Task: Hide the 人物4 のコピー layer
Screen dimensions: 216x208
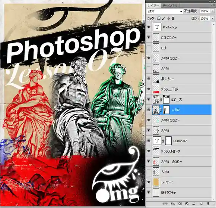Action: (149, 58)
